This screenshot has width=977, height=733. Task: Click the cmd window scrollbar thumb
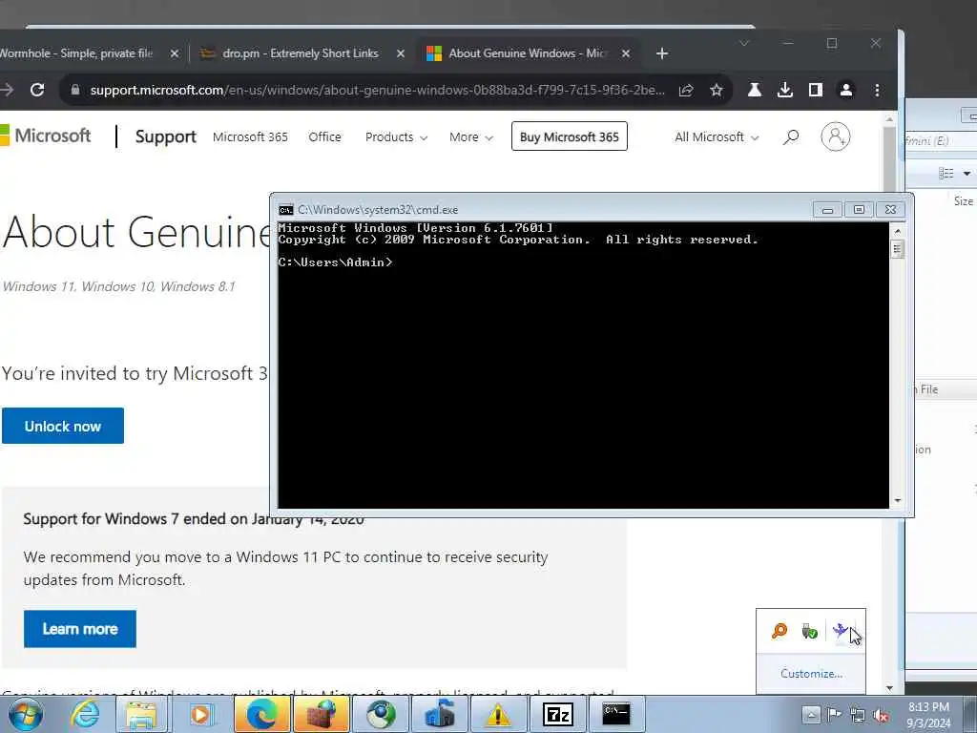coord(897,249)
